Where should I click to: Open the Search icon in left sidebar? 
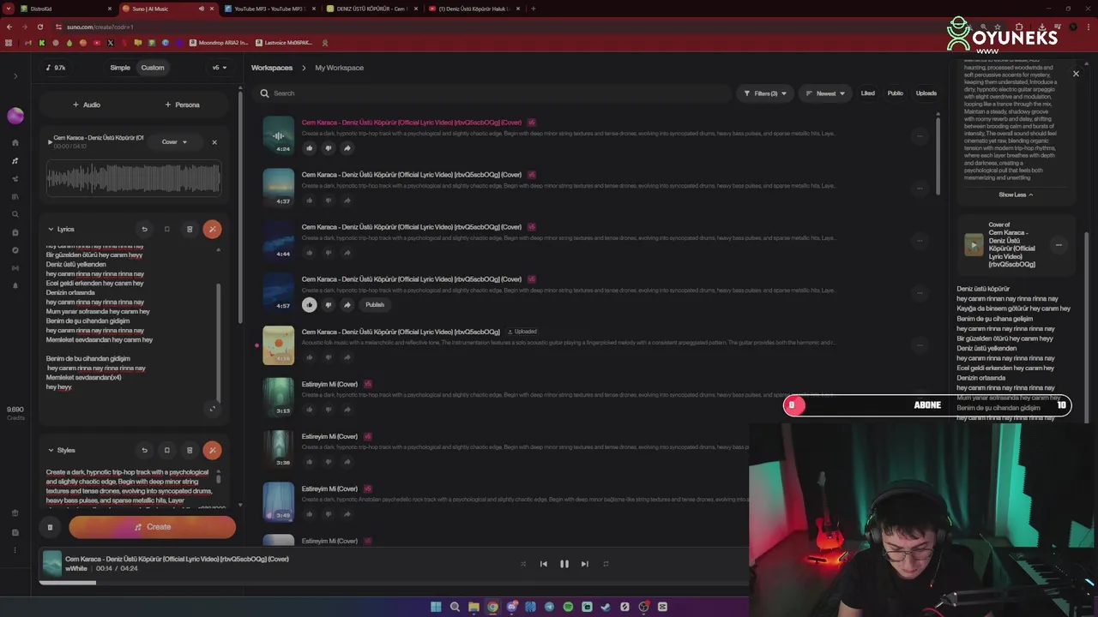[x=15, y=214]
